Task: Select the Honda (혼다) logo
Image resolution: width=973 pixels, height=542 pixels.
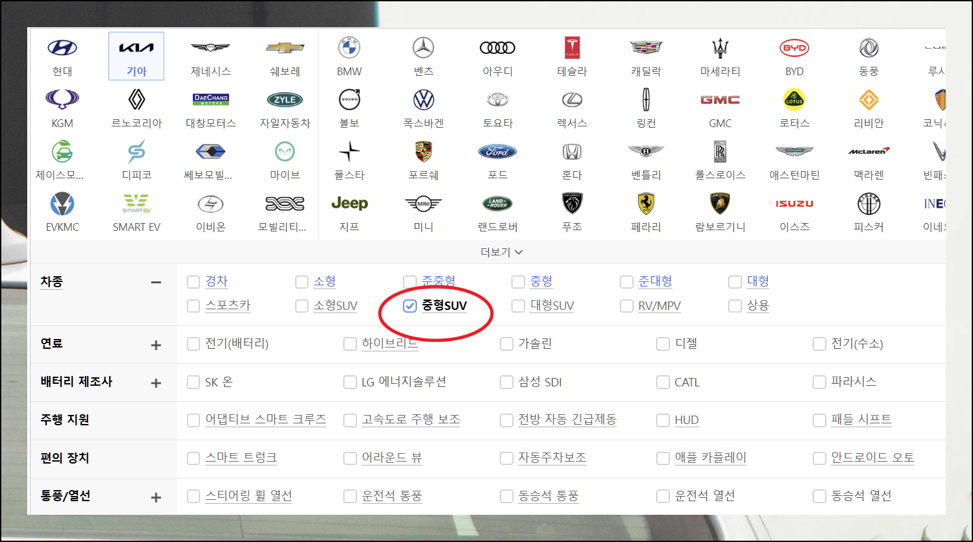Action: tap(572, 151)
